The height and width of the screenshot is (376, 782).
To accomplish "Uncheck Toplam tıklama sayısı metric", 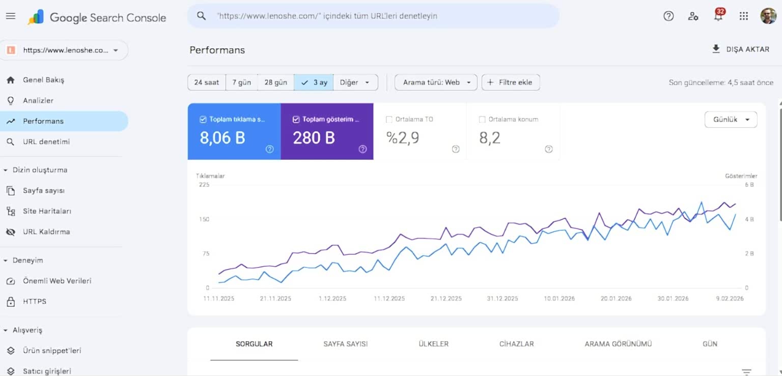I will coord(203,120).
